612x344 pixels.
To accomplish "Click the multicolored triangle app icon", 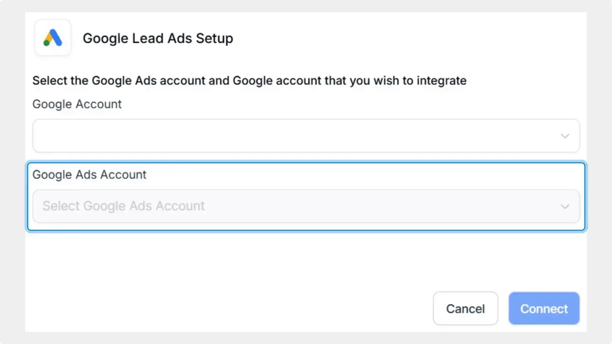I will (53, 37).
